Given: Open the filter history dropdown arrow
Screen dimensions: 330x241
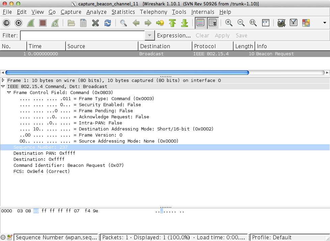Looking at the screenshot, I should coord(149,35).
